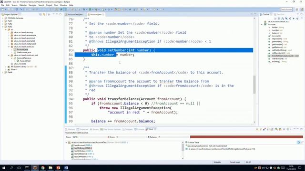Image resolution: width=305 pixels, height=171 pixels.
Task: Switch to the Console tab
Action: 139,129
